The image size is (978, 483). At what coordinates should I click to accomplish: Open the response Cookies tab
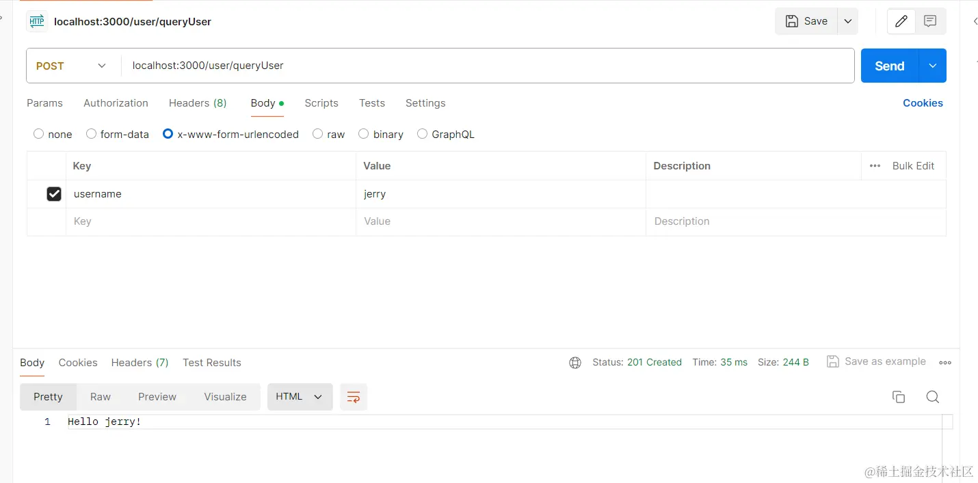[x=78, y=363]
